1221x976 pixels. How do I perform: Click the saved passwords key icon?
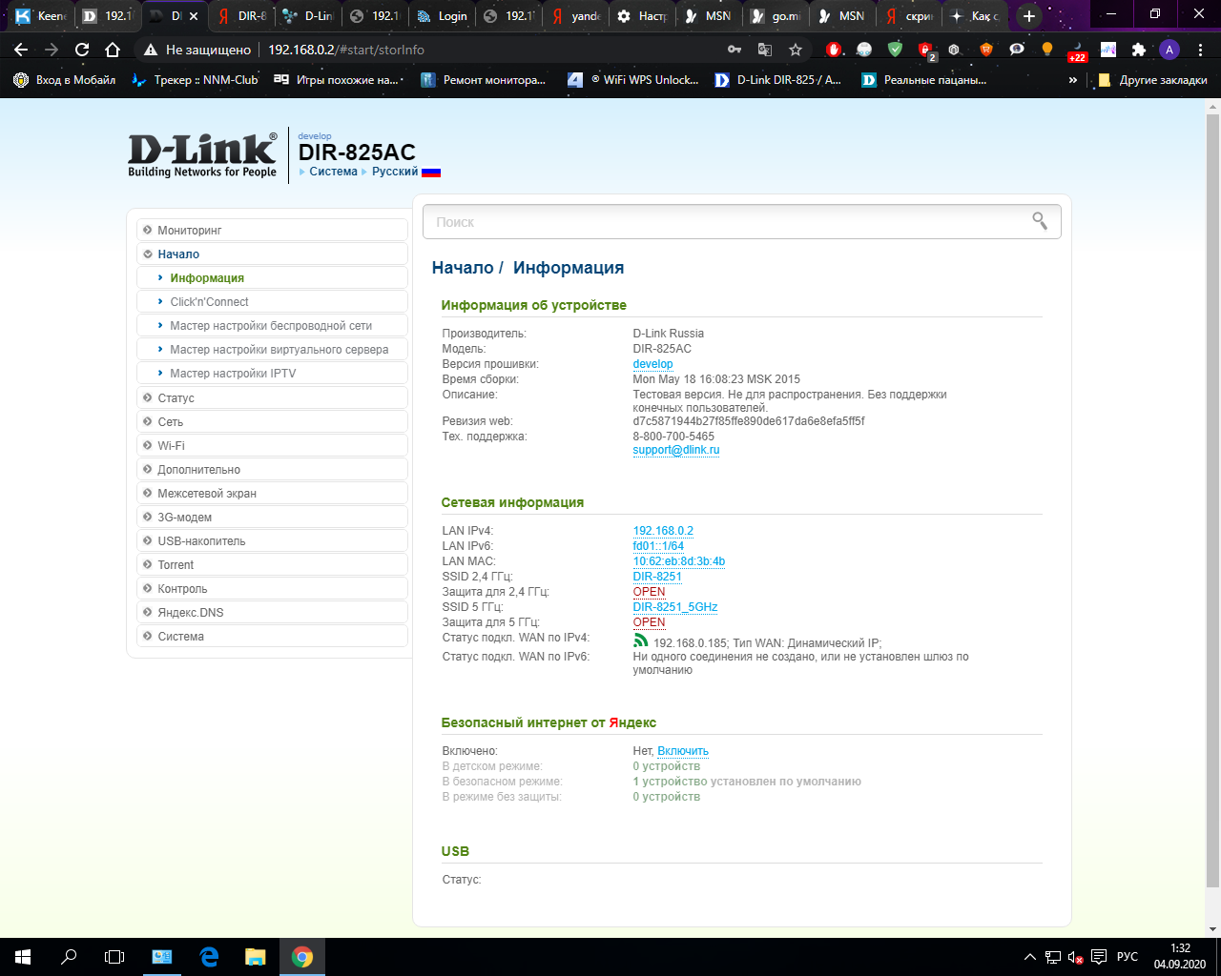pos(735,50)
